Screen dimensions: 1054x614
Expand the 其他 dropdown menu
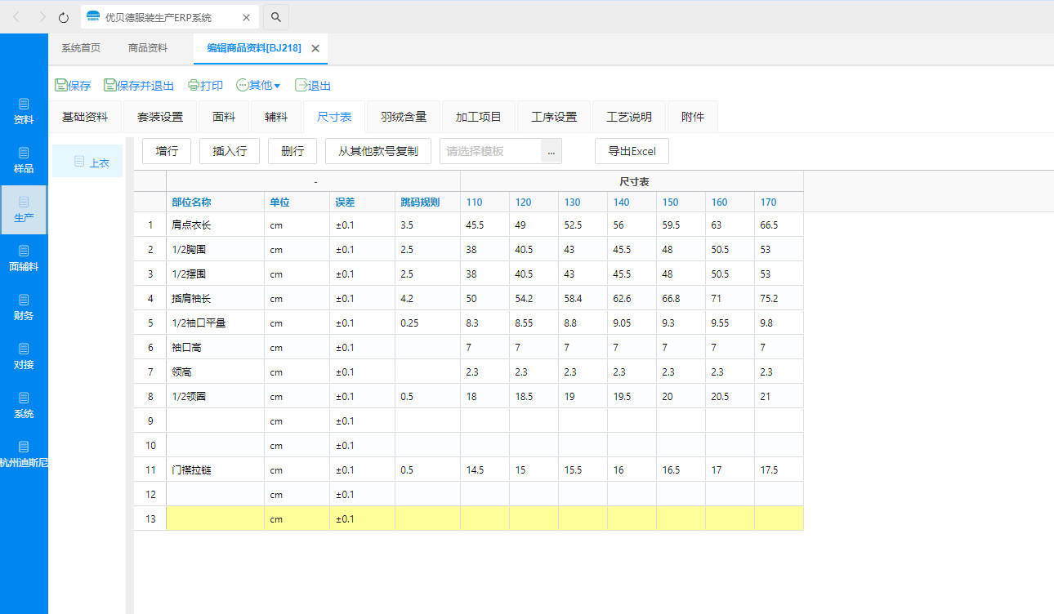click(x=258, y=85)
